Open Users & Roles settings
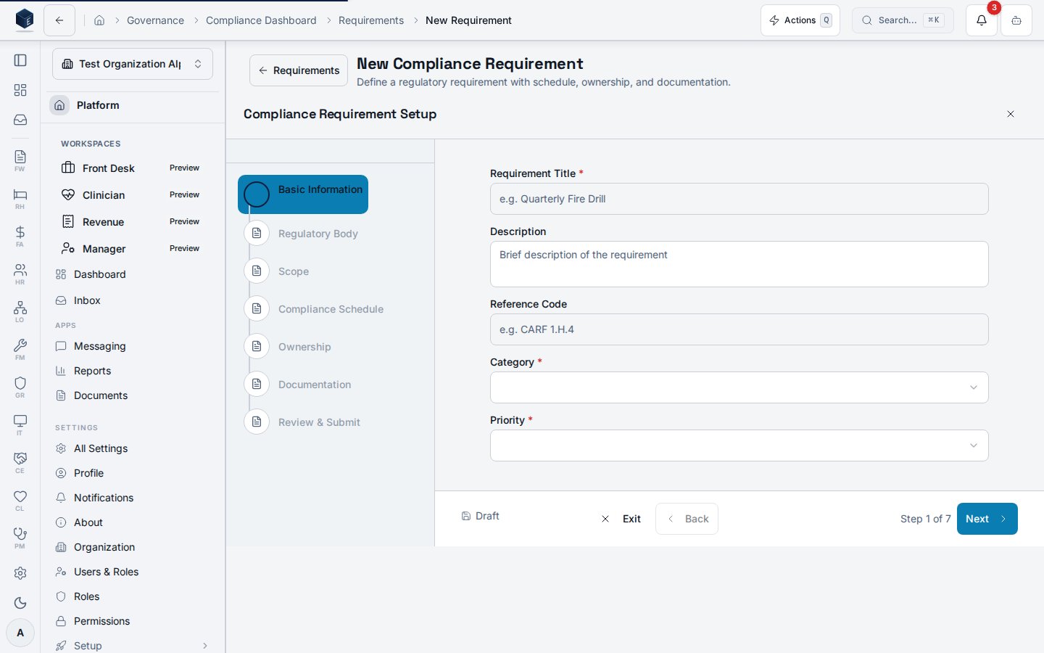Viewport: 1044px width, 653px height. [x=133, y=572]
